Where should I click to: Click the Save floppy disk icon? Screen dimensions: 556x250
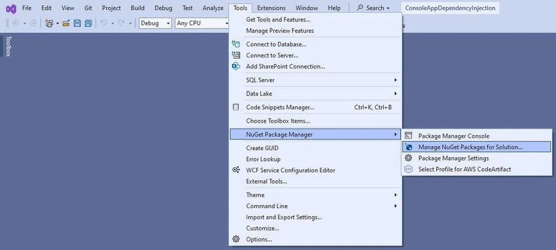coord(77,23)
